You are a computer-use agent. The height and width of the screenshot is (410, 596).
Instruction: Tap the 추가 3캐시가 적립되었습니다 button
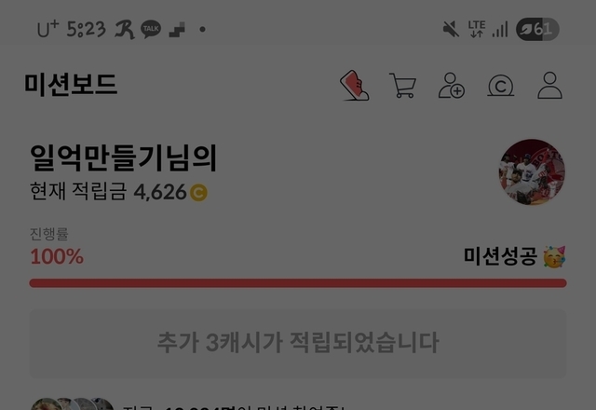(298, 343)
